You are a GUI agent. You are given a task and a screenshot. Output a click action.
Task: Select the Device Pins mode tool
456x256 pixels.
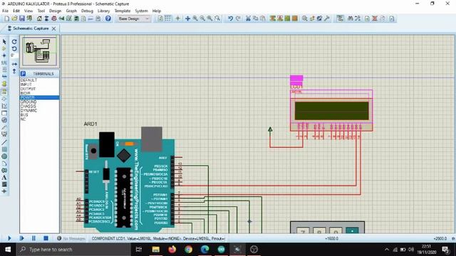(4, 99)
